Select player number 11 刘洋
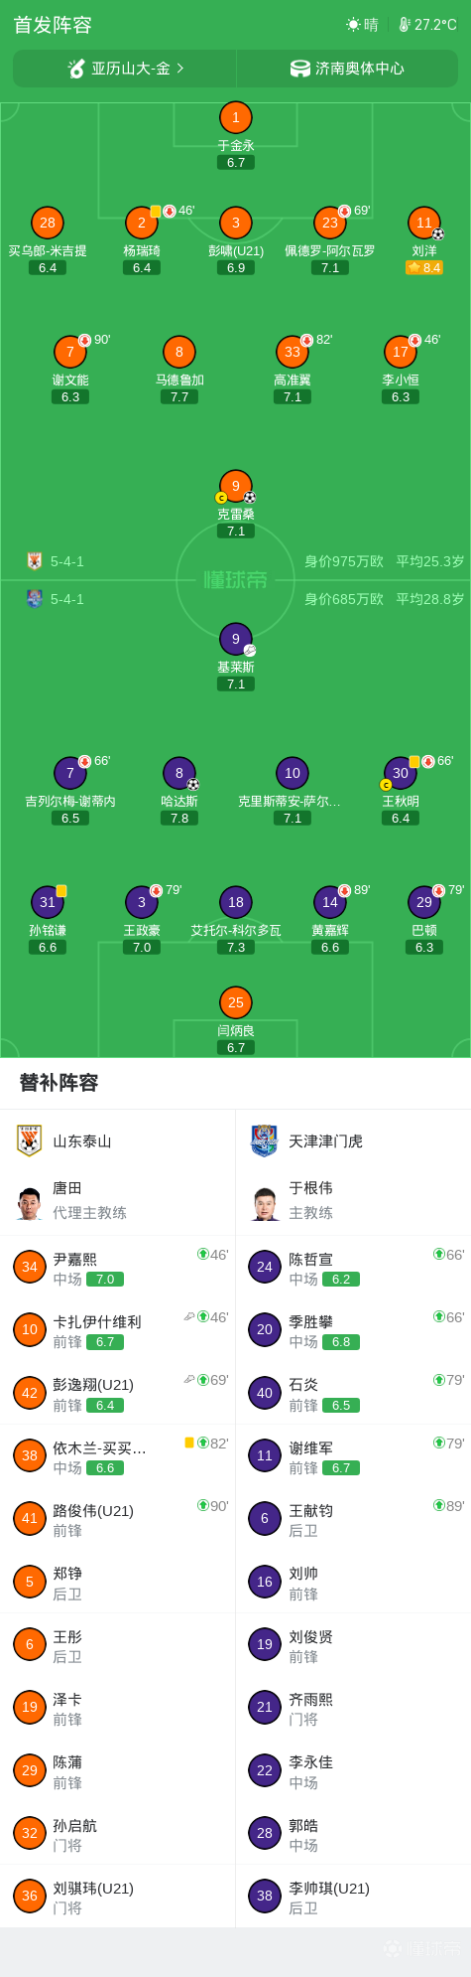The height and width of the screenshot is (1977, 471). click(x=424, y=224)
